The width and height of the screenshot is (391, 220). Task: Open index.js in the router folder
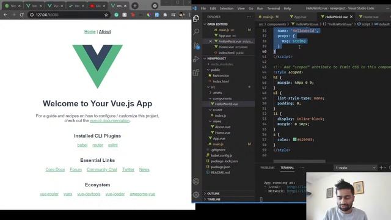click(x=221, y=116)
